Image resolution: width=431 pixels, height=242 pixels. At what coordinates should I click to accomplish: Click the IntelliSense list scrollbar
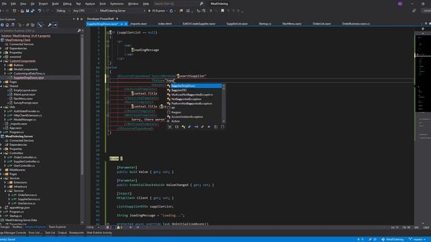coord(224,104)
